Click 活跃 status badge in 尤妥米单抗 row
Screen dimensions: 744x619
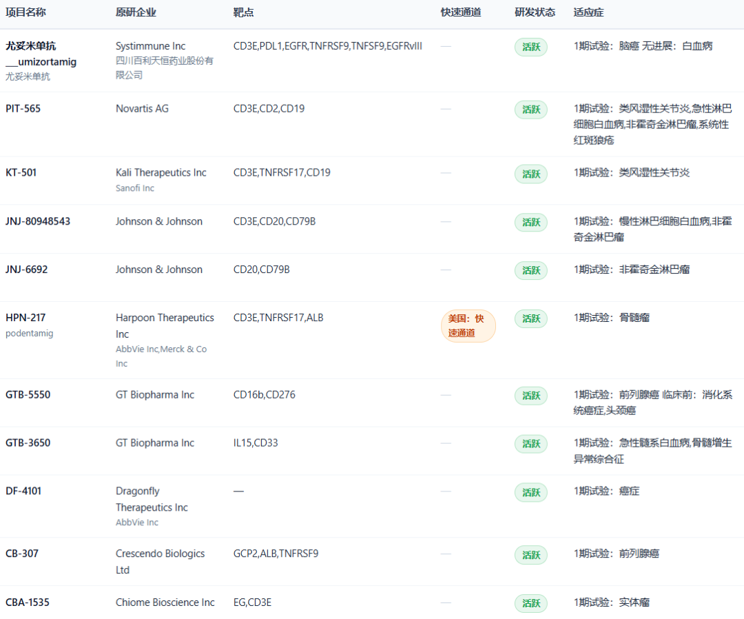point(531,47)
